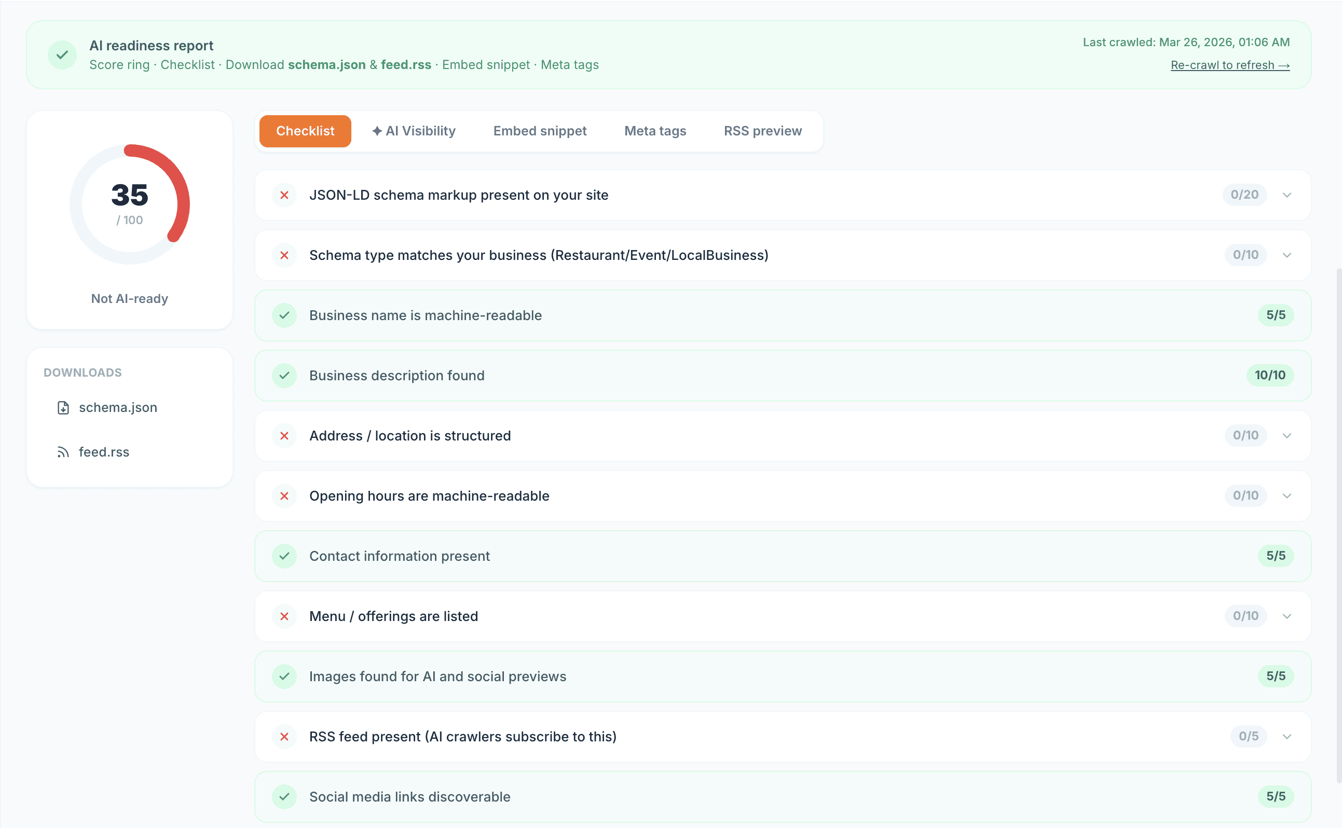Click green check icon for Business description found
The image size is (1342, 828).
point(284,376)
